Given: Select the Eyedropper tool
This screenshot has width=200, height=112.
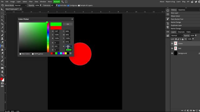Looking at the screenshot, I should [2, 28].
